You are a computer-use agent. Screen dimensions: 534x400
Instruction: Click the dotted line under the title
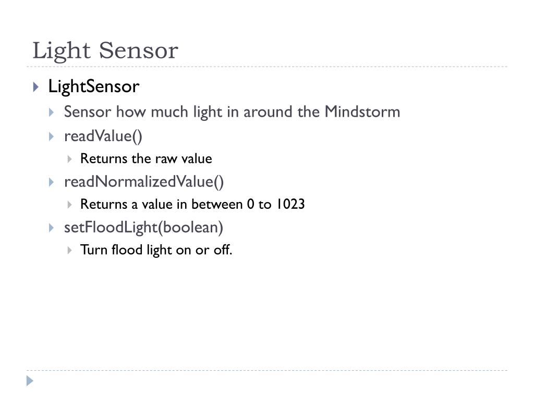point(267,67)
